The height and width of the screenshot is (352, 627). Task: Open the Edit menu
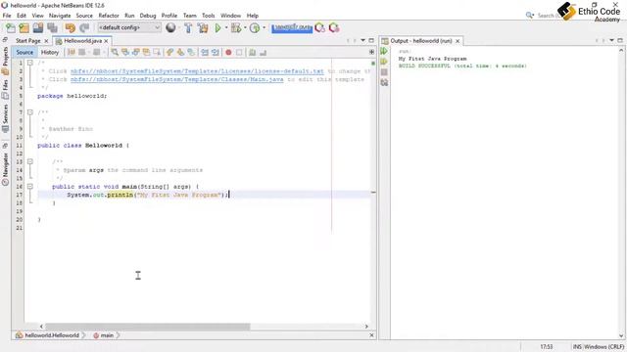[22, 16]
